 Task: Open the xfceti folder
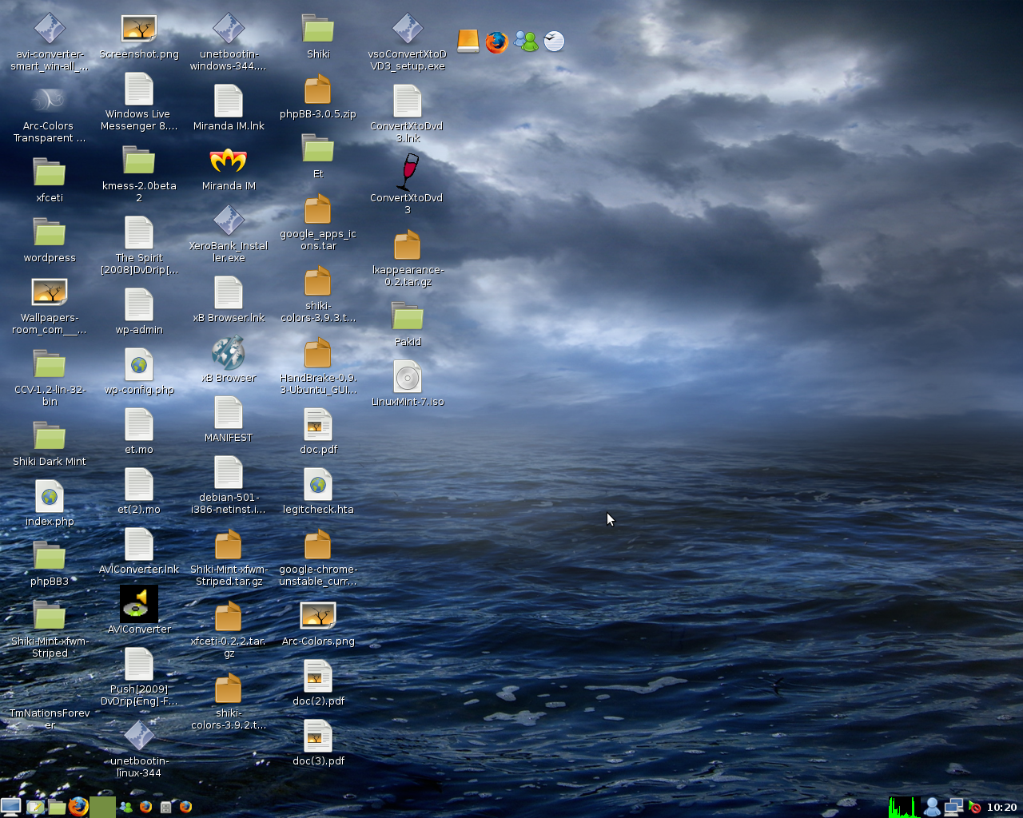50,172
